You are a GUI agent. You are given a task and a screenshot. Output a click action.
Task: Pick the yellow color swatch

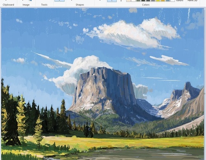(x=158, y=1)
